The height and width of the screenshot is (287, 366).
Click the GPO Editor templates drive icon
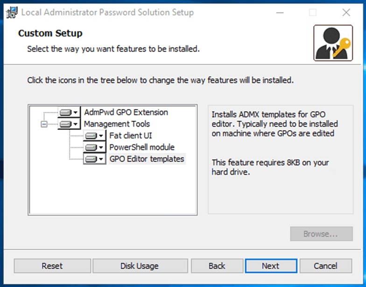coord(91,159)
